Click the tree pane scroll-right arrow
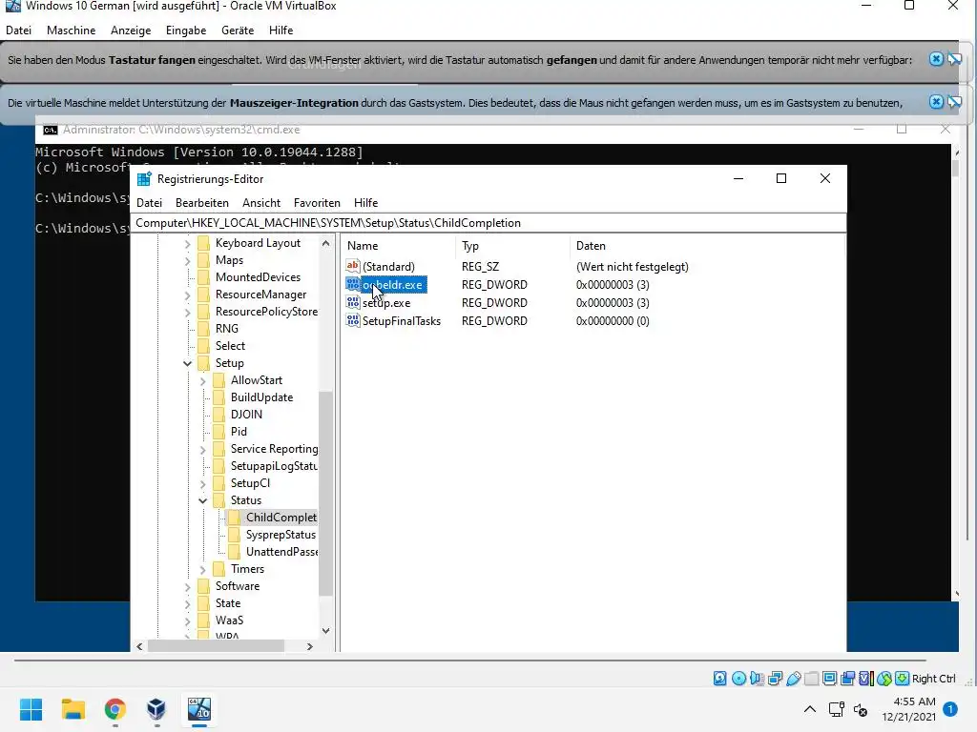Image resolution: width=977 pixels, height=732 pixels. coord(310,647)
